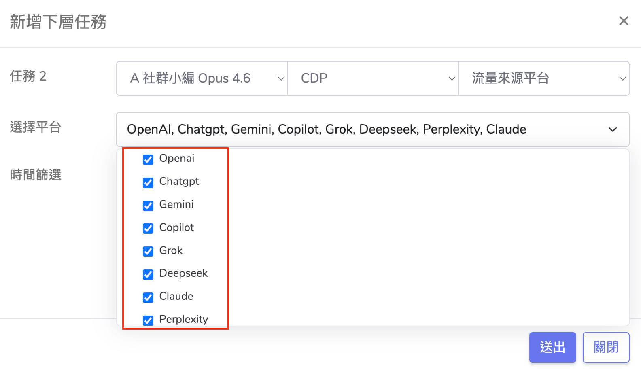Collapse the 選擇平台 multi-select chevron

(613, 129)
